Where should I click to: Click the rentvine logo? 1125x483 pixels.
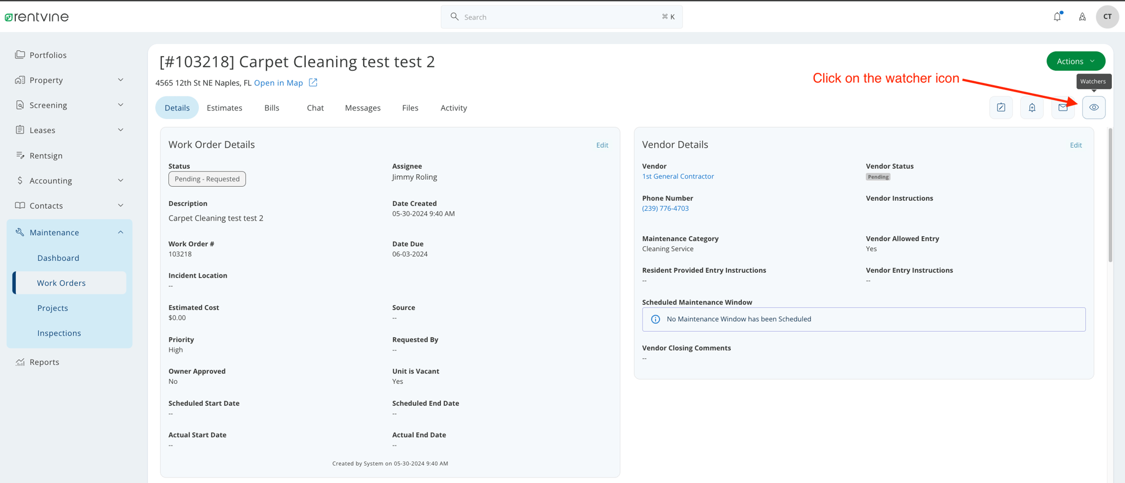tap(37, 17)
